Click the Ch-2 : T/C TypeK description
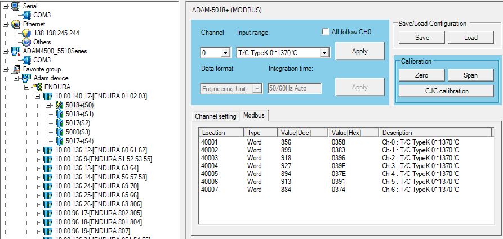This screenshot has width=503, height=239. click(420, 158)
